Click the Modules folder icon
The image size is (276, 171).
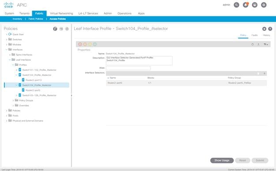point(10,45)
